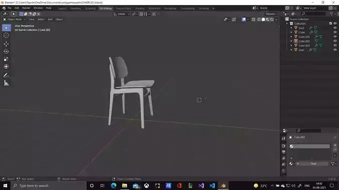This screenshot has width=339, height=190.
Task: Pin the Cube.002 properties context
Action: click(x=335, y=137)
